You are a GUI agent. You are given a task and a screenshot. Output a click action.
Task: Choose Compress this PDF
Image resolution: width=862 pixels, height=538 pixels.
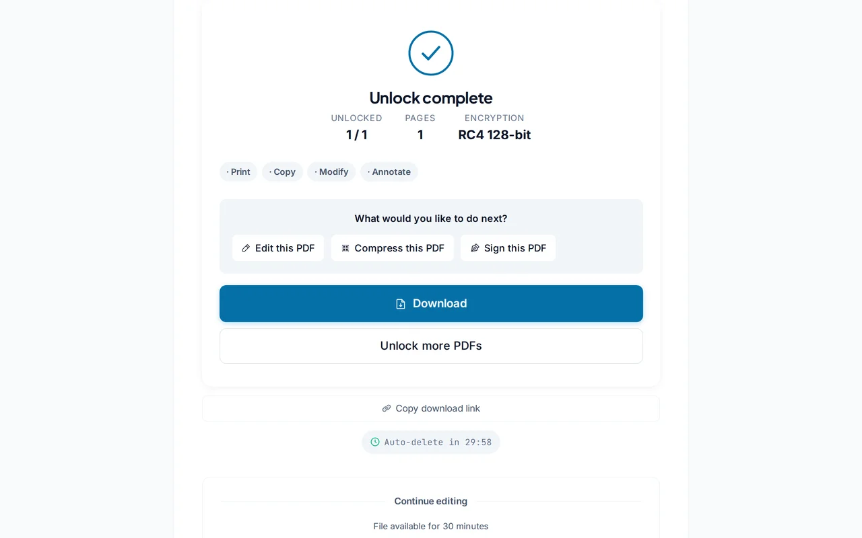tap(393, 248)
